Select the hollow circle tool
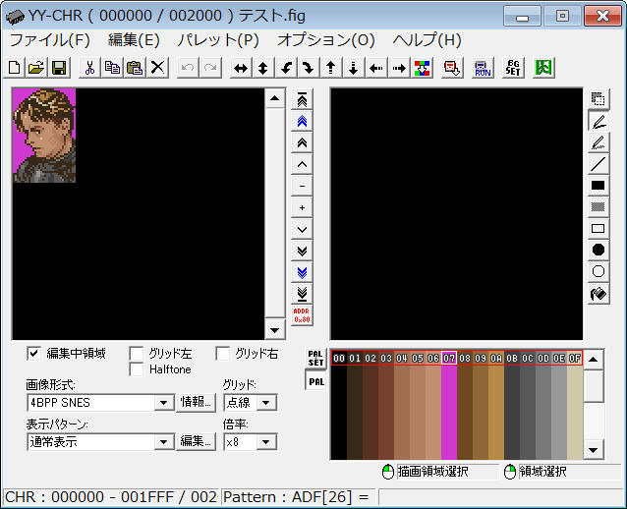 pyautogui.click(x=598, y=272)
